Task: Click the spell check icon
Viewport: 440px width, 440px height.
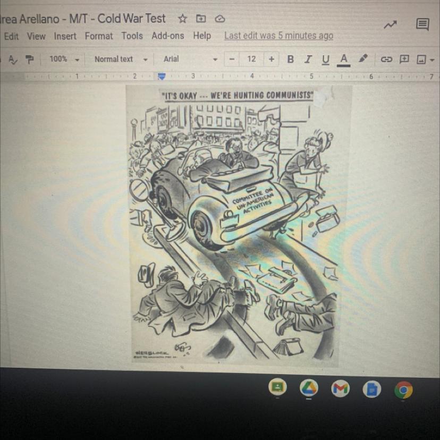Action: coord(12,60)
